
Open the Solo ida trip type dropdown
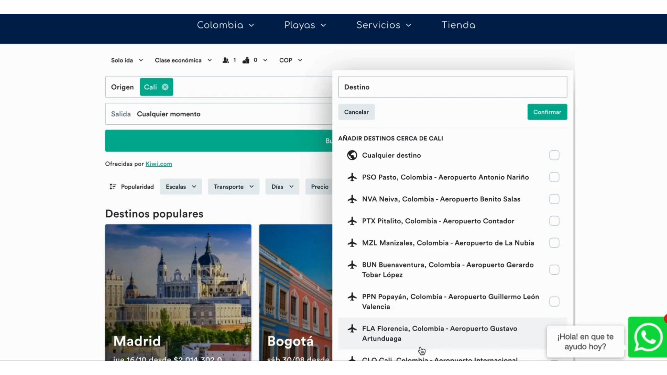coord(127,60)
